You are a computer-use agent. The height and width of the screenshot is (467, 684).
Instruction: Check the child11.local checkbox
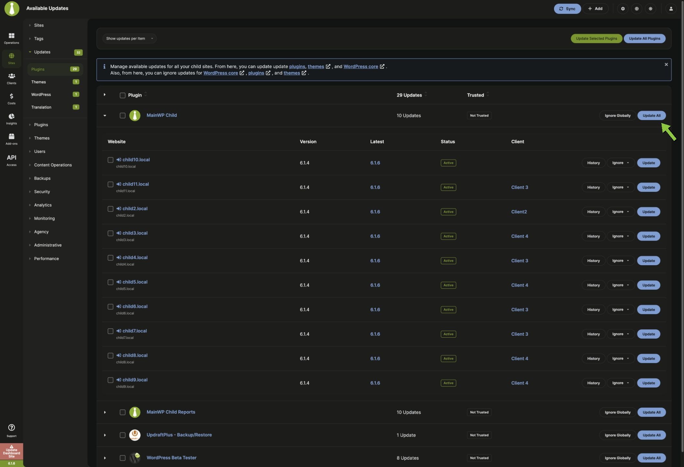(x=110, y=184)
